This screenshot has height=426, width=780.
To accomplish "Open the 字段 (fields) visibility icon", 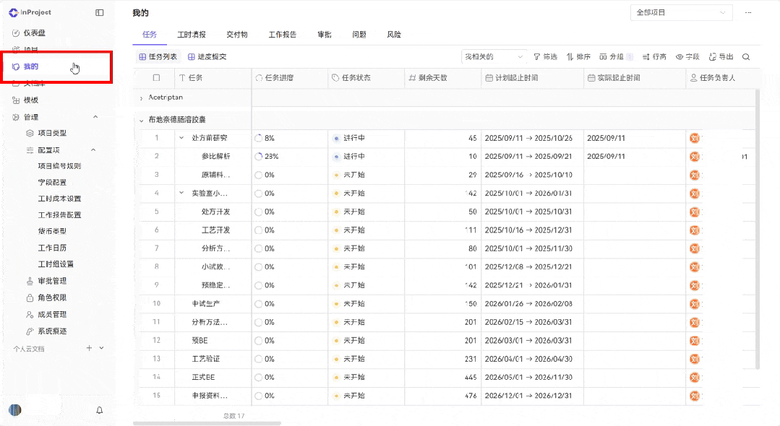I will 681,56.
